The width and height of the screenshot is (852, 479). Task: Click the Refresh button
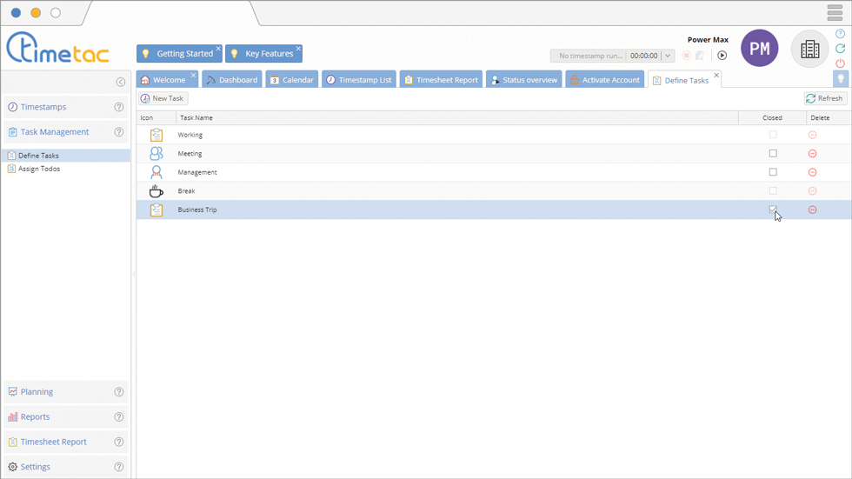825,98
